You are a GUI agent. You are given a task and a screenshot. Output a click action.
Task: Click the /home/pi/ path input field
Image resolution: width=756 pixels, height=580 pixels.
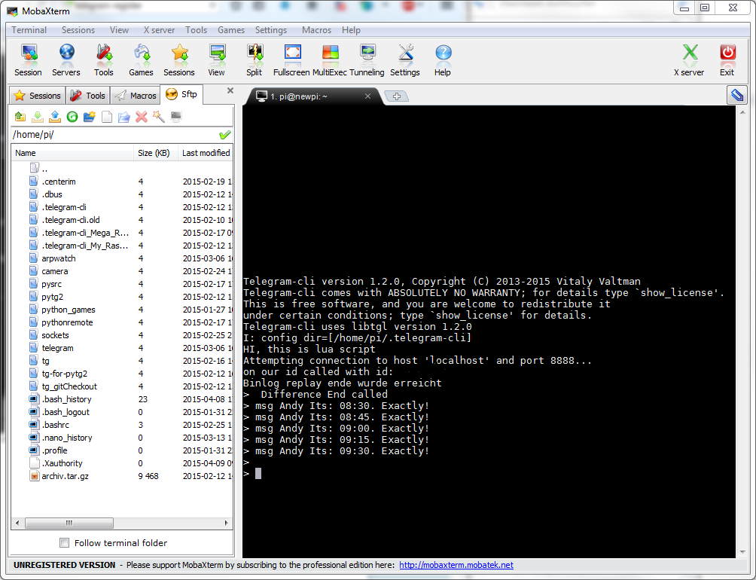click(x=114, y=135)
